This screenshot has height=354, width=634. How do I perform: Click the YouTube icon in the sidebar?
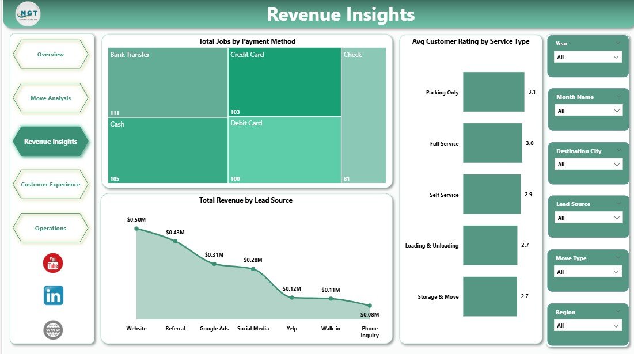[x=52, y=262]
